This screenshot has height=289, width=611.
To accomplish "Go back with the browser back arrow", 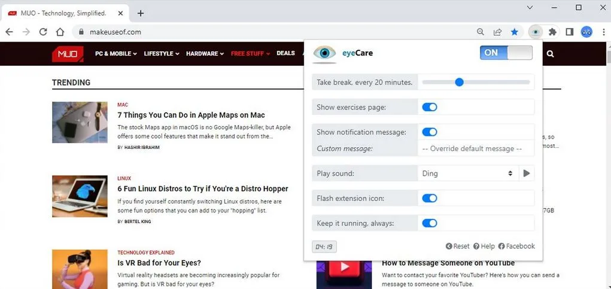I will (9, 32).
